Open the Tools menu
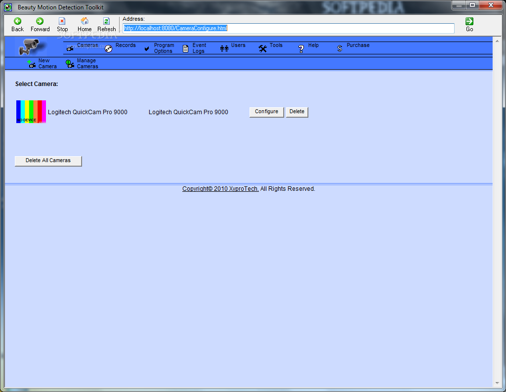Viewport: 506px width, 392px height. coord(276,45)
